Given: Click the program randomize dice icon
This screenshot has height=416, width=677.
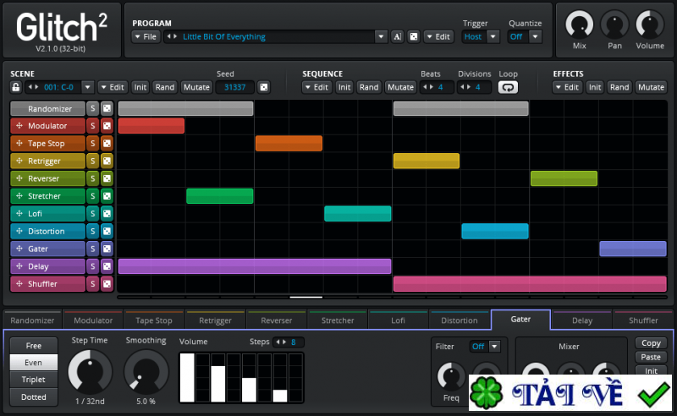Looking at the screenshot, I should click(413, 36).
